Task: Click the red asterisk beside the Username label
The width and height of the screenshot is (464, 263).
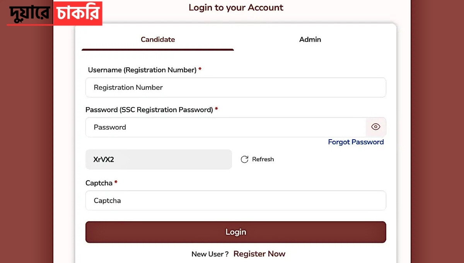Action: click(x=200, y=70)
